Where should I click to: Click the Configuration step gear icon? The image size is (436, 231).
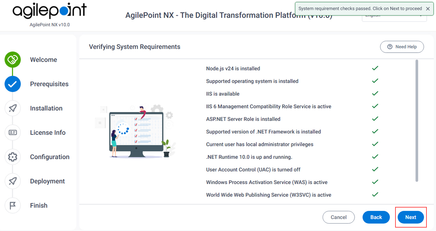pos(13,157)
